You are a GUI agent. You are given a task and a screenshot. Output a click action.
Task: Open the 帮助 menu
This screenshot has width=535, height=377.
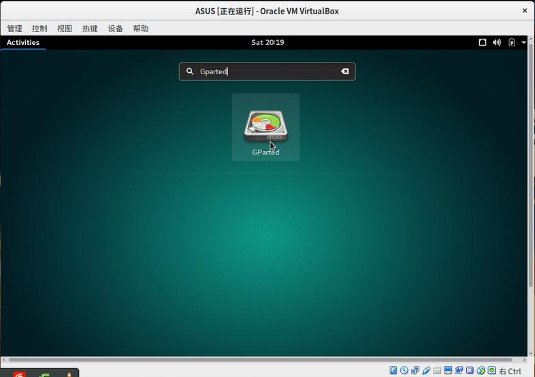[x=141, y=29]
